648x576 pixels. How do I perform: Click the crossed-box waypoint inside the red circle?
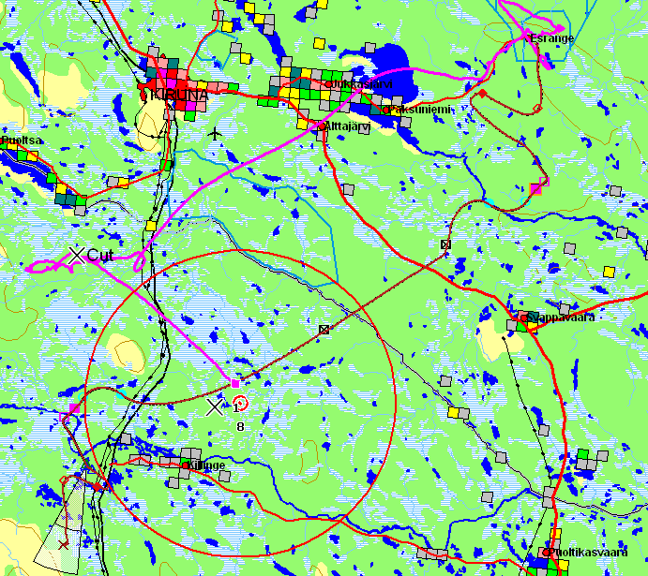click(324, 330)
